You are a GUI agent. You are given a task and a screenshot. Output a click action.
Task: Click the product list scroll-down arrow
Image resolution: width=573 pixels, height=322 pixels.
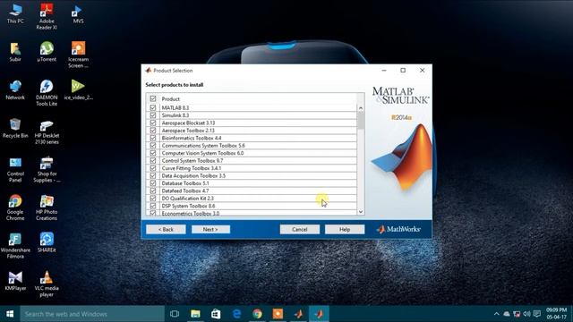click(x=361, y=212)
